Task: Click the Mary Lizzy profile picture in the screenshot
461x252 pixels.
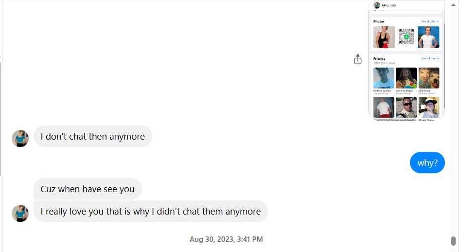Action: pos(376,5)
